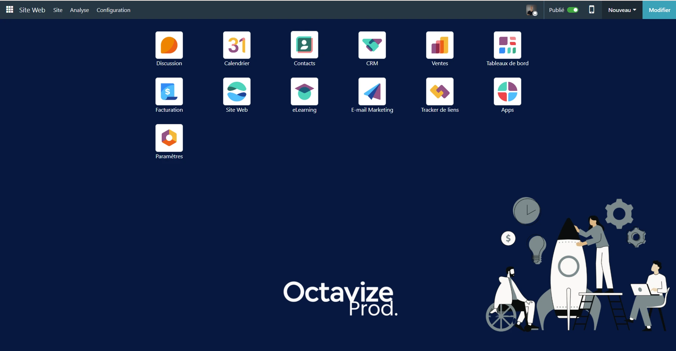
Task: Open the Facturation app
Action: coord(169,92)
